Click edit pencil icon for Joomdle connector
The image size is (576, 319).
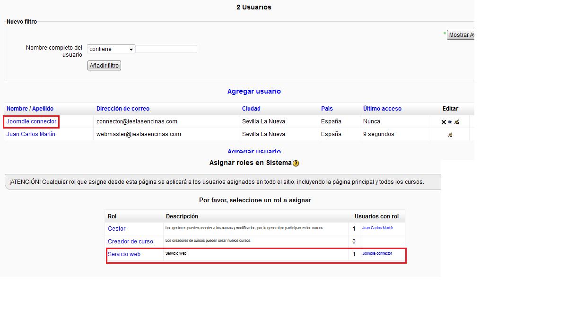point(457,122)
